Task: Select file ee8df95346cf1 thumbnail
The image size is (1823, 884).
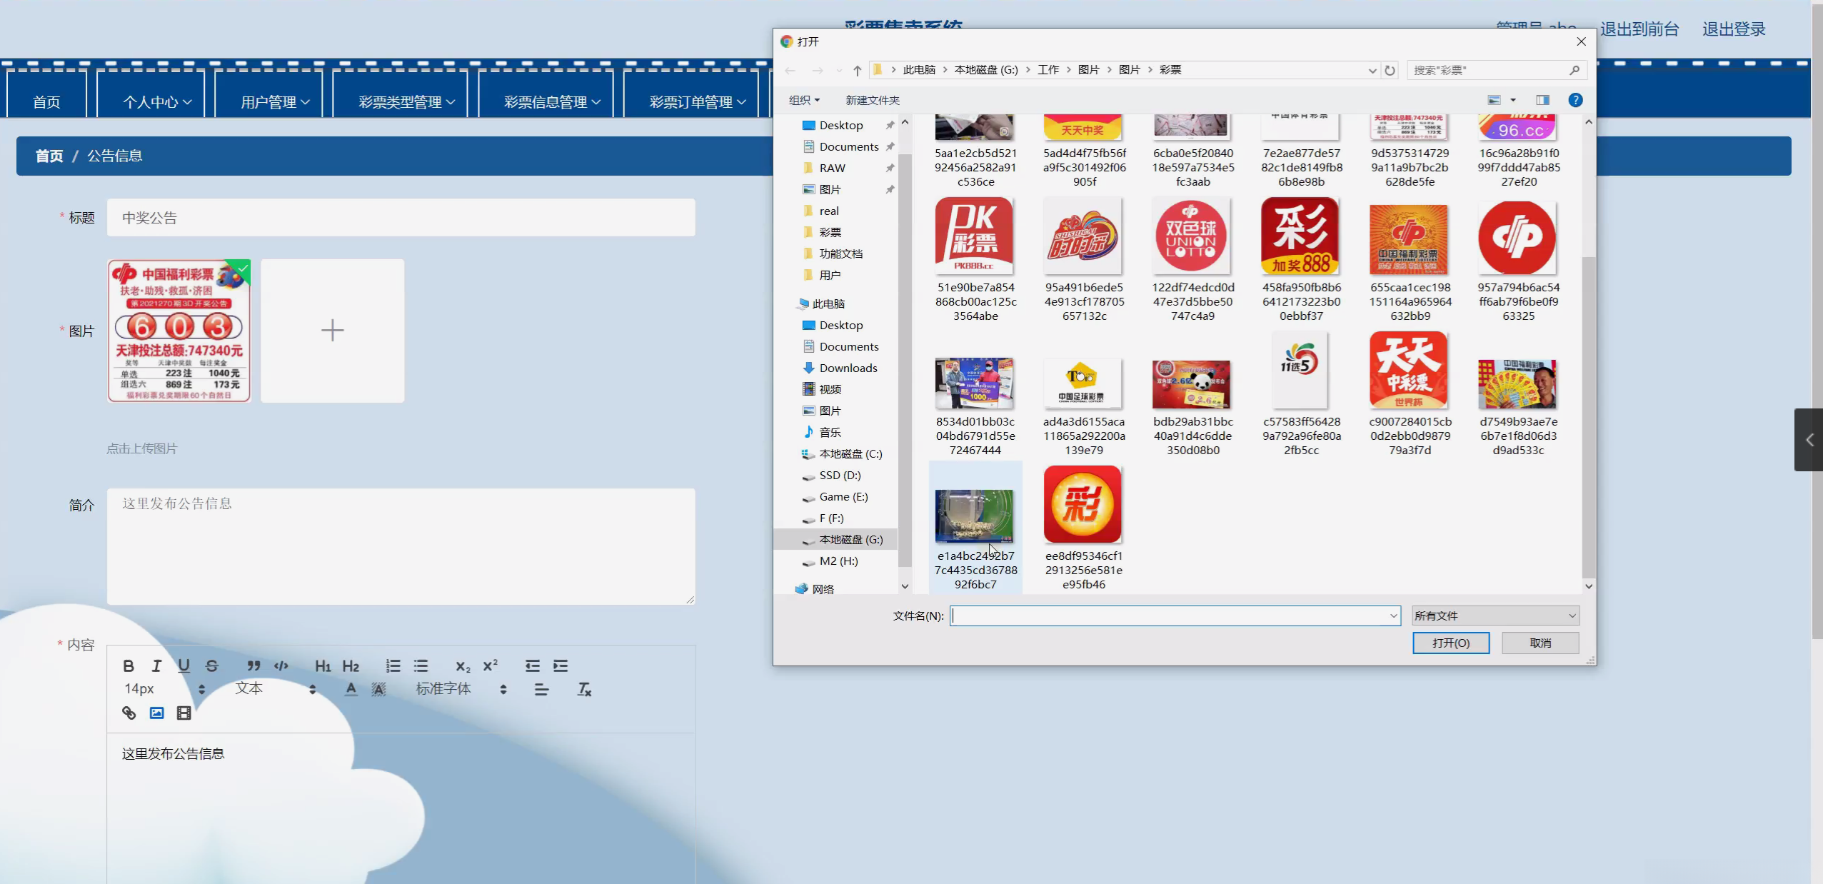Action: (1084, 528)
